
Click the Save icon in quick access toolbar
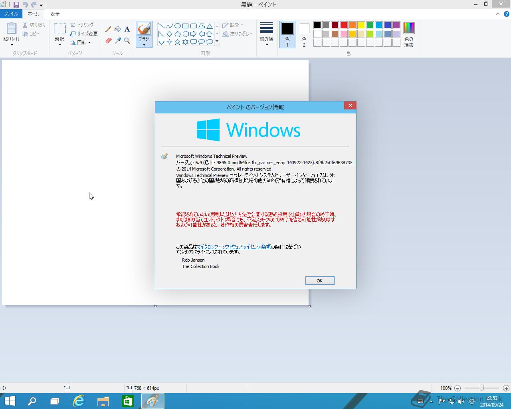(x=16, y=5)
